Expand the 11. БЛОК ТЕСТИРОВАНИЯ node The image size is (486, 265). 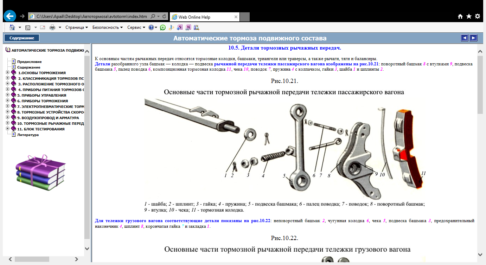click(x=8, y=129)
